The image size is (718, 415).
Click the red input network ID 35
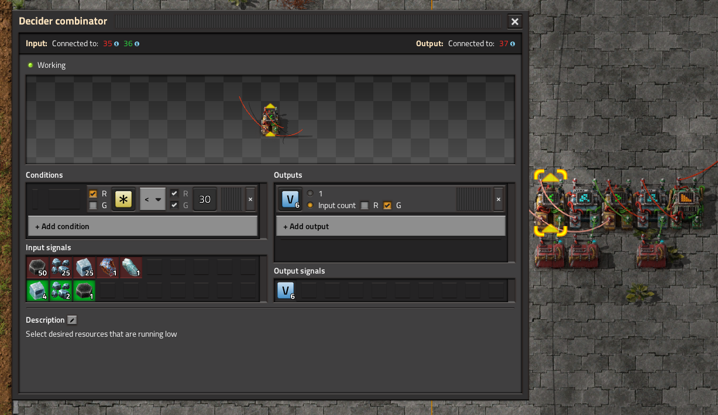pyautogui.click(x=108, y=44)
